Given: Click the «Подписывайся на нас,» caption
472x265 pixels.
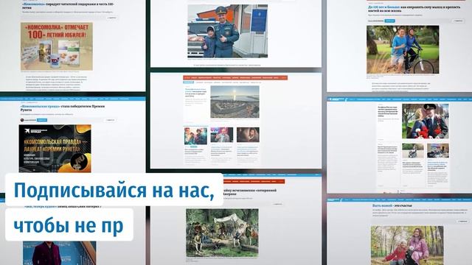Looking at the screenshot, I should [x=114, y=190].
